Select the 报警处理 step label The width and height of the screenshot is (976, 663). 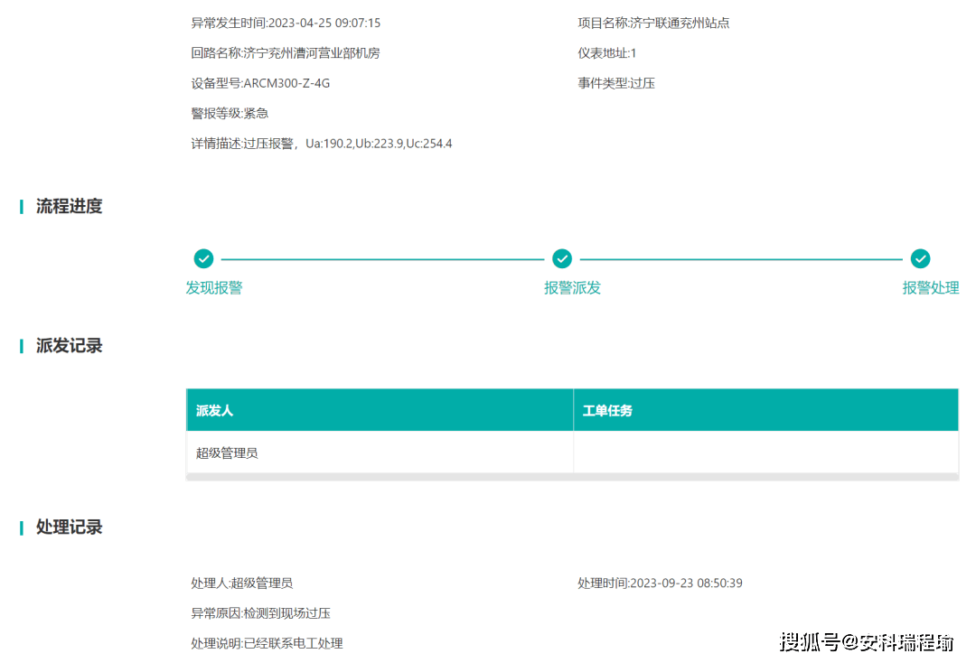point(931,288)
